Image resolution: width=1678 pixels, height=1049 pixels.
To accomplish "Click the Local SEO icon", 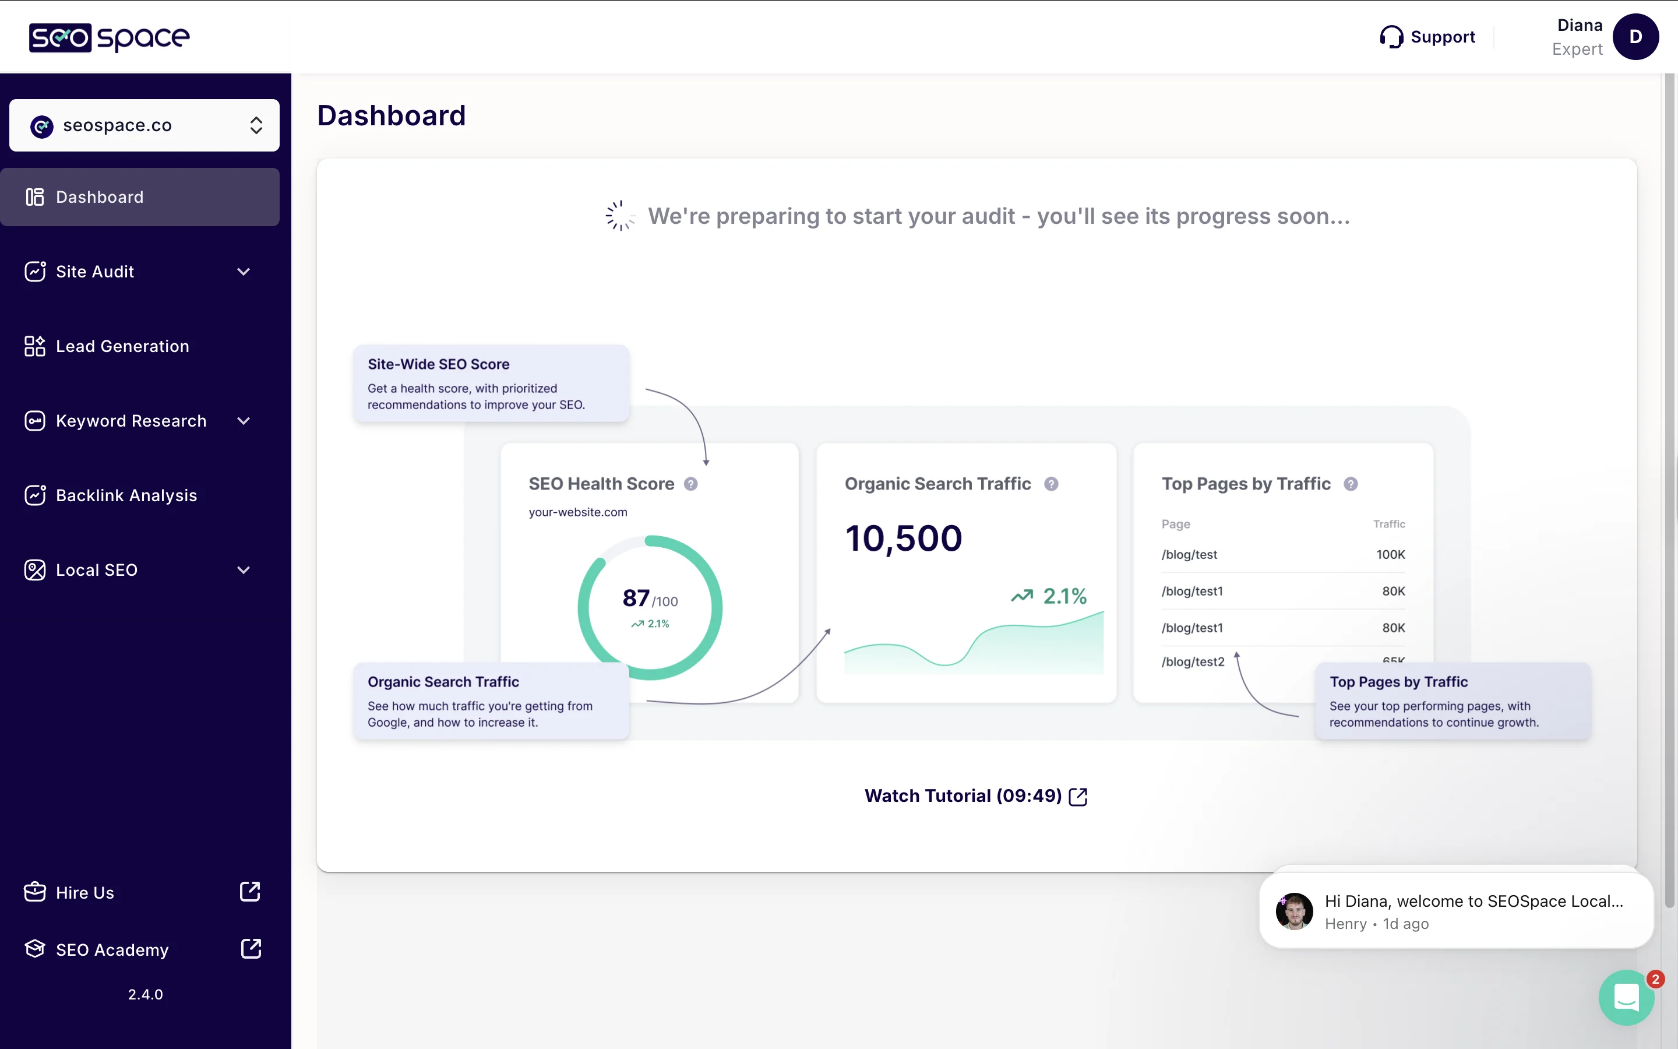I will (x=35, y=571).
